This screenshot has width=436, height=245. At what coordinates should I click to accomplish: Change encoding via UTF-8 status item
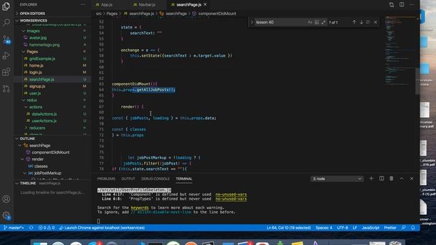[343, 228]
